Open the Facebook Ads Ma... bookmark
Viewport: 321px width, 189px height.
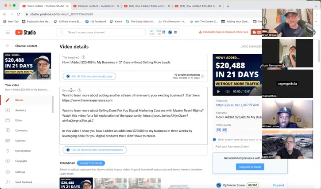pyautogui.click(x=36, y=22)
